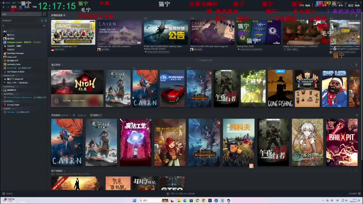Open Ball x Pit cover in all games
Viewport: 363px width, 204px height.
tap(342, 142)
